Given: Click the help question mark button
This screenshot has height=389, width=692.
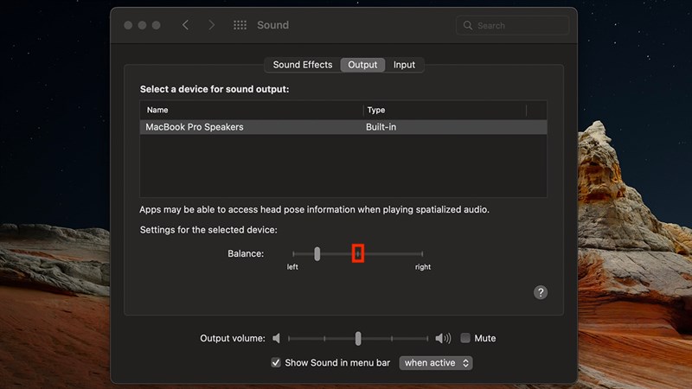Looking at the screenshot, I should pos(541,293).
